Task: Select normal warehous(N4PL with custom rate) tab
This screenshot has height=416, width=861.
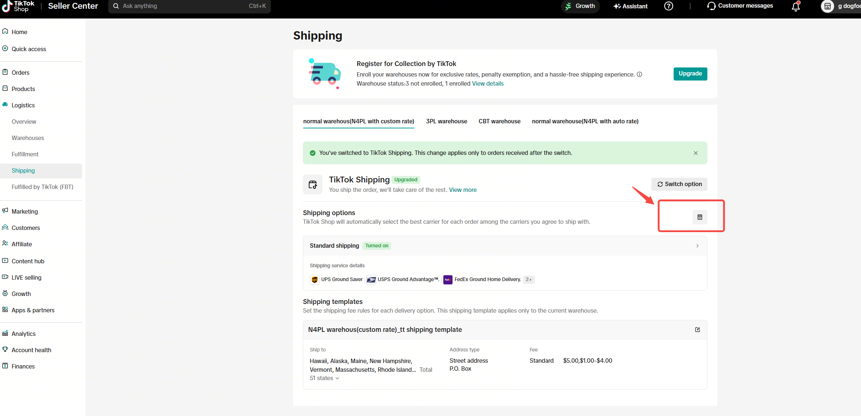Action: tap(359, 121)
